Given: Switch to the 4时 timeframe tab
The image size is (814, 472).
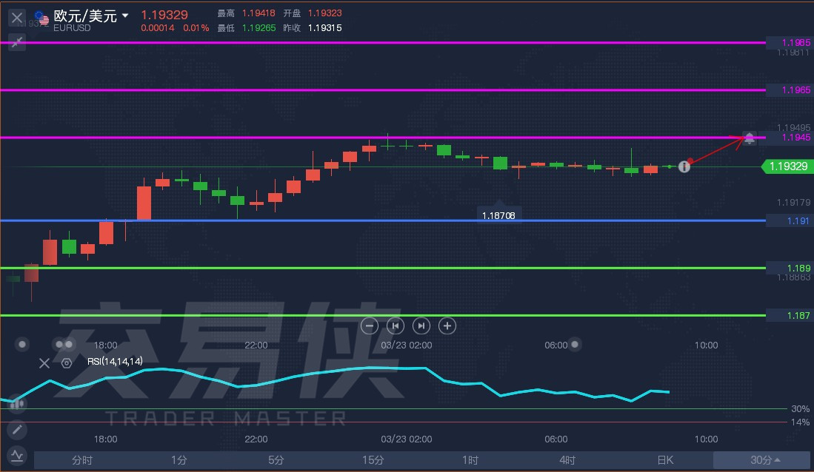Looking at the screenshot, I should [567, 460].
